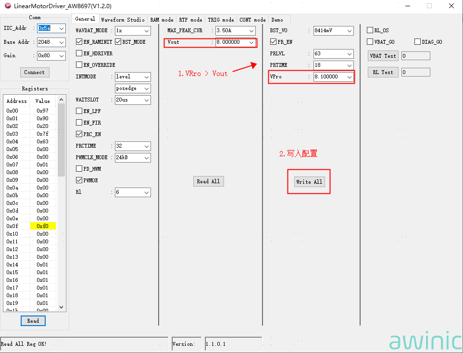Open the Vout dropdown
Screen dimensions: 463x353
236,42
